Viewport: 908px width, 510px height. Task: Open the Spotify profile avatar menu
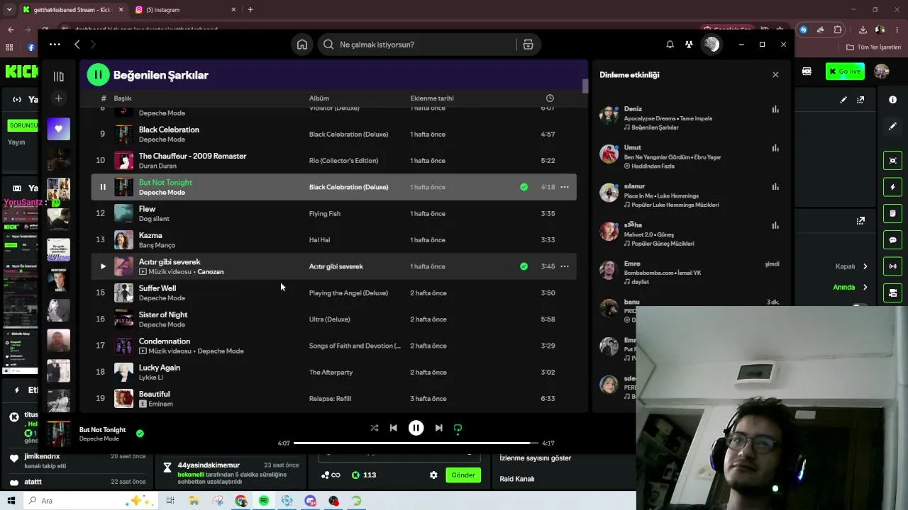(x=710, y=45)
